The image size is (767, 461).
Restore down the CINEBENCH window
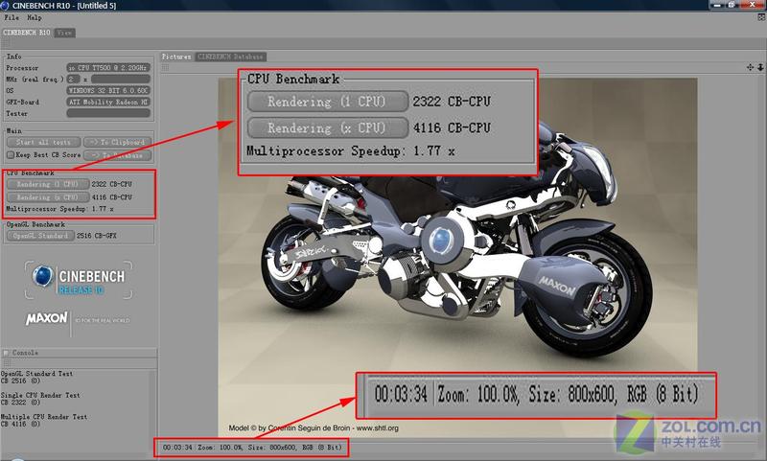pos(732,5)
